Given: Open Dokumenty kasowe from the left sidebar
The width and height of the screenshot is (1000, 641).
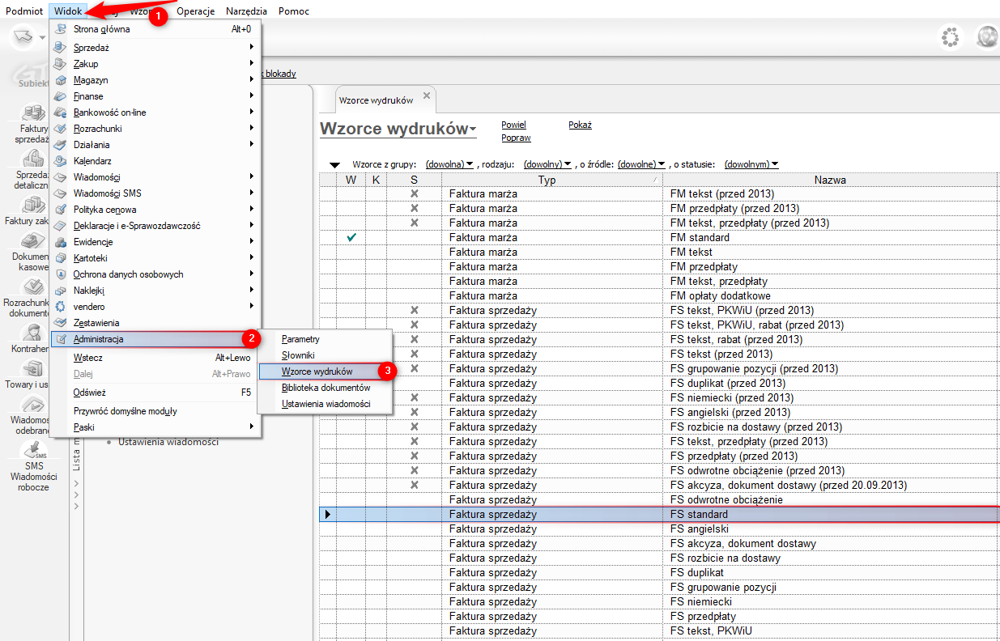Looking at the screenshot, I should 32,242.
